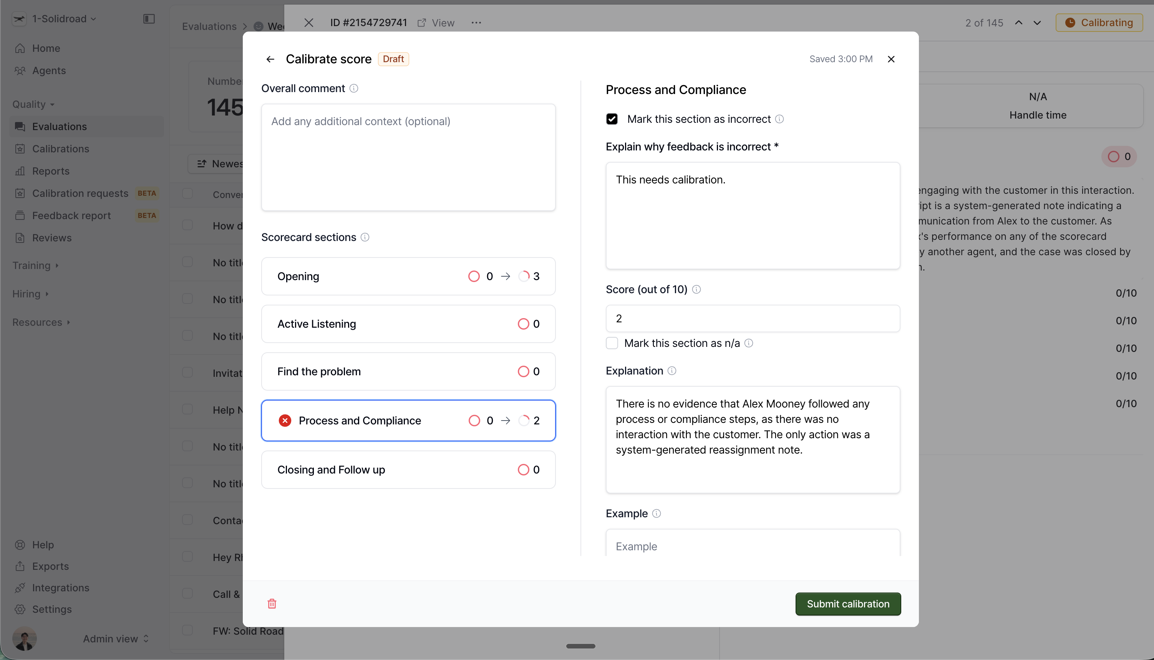This screenshot has width=1154, height=660.
Task: Click the Score out of 10 field
Action: pos(753,318)
